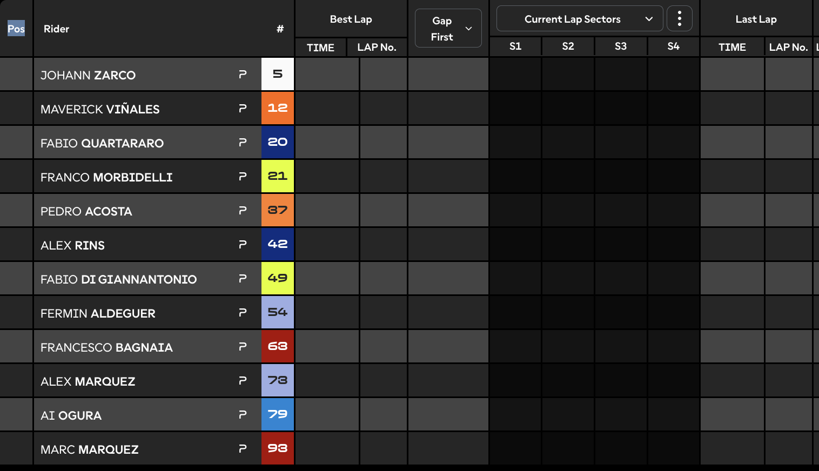The width and height of the screenshot is (819, 471).
Task: Click the pit icon beside Ai Ogura
Action: click(x=243, y=415)
